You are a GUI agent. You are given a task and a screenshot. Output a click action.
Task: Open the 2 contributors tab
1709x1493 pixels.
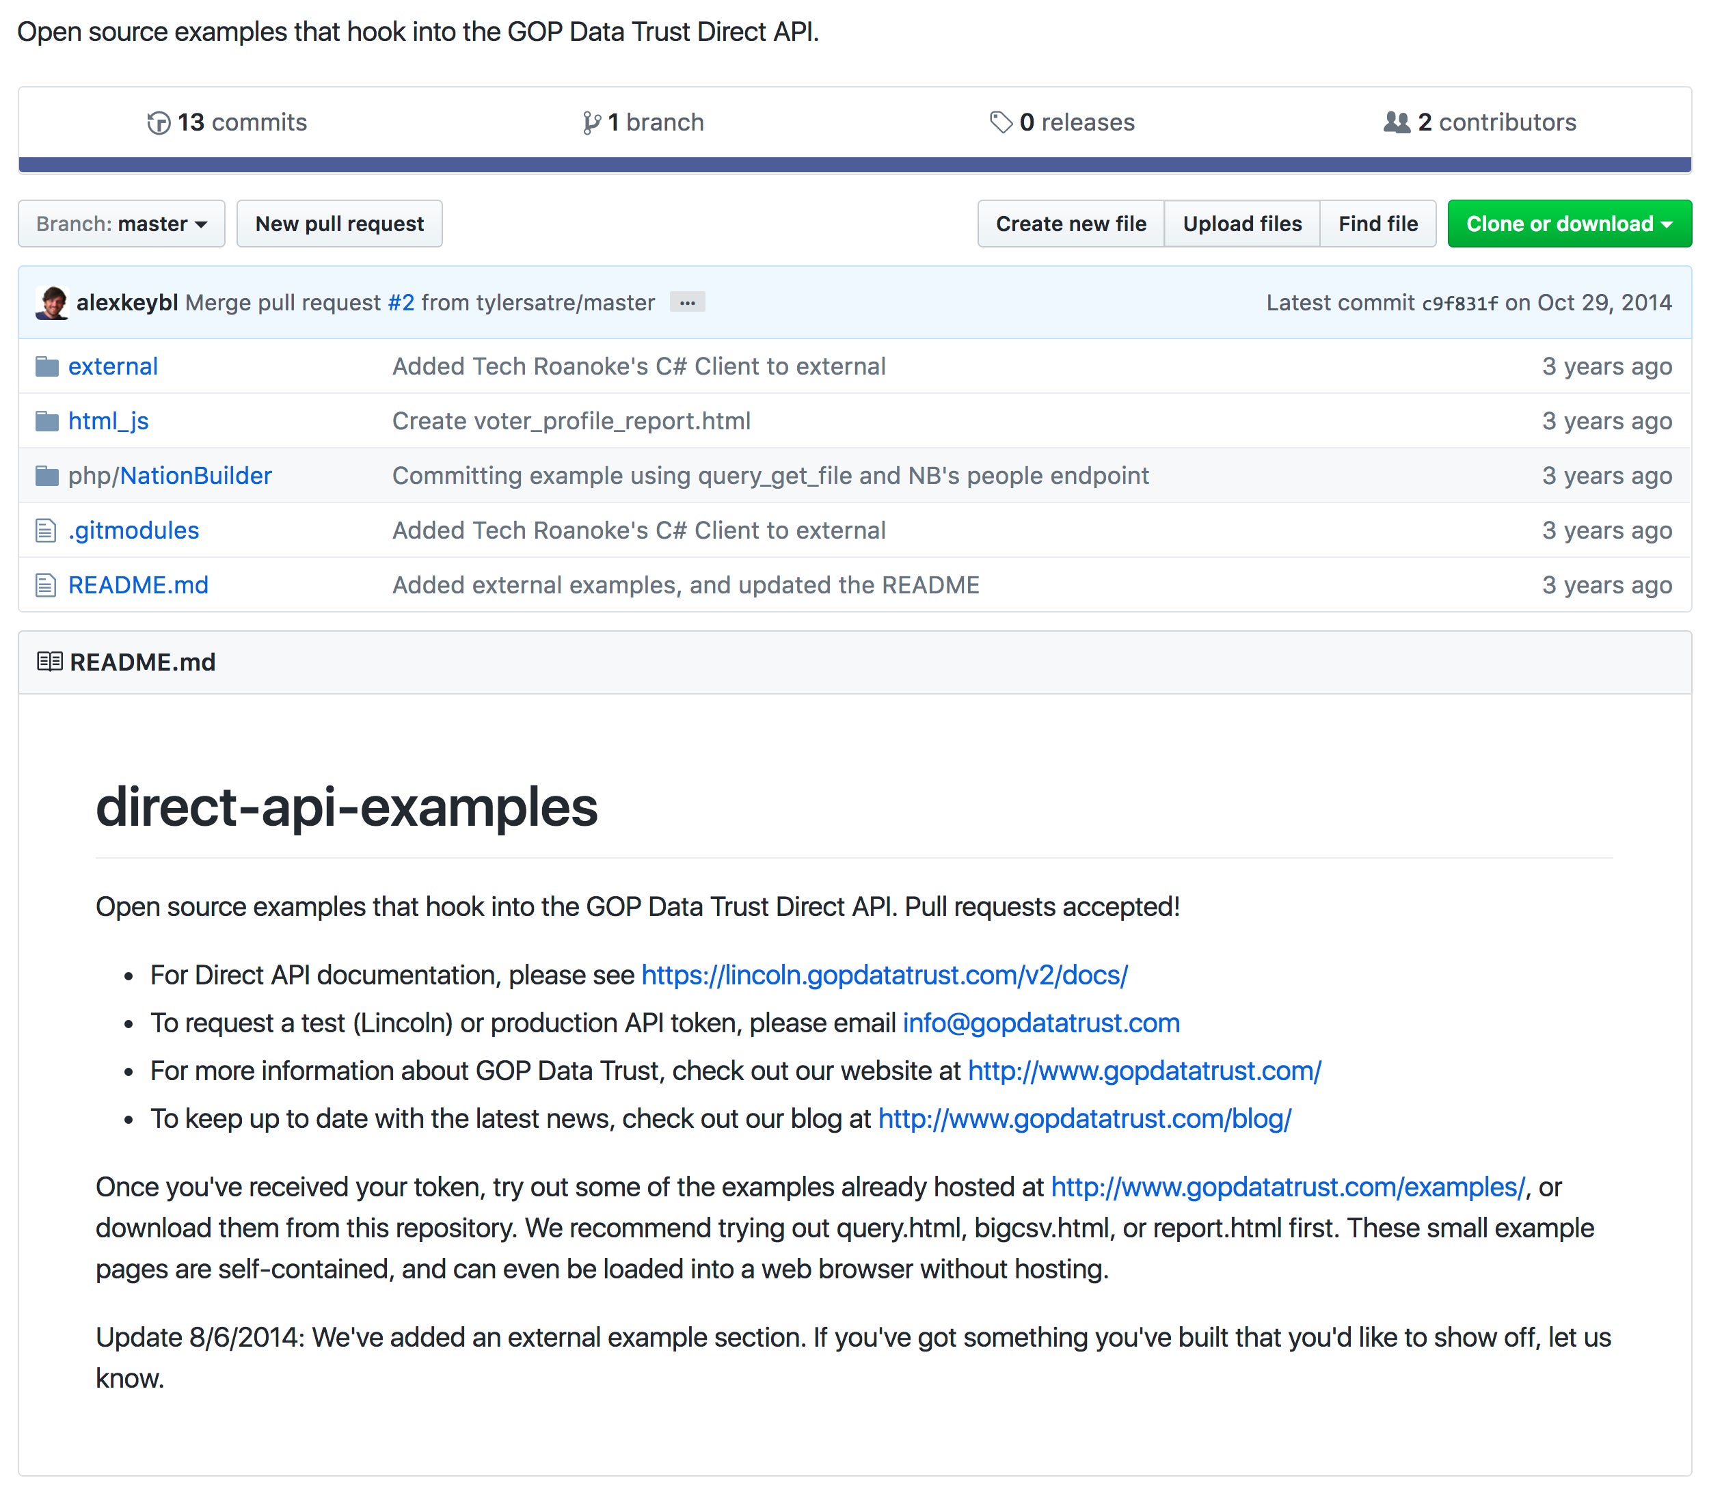click(1480, 122)
